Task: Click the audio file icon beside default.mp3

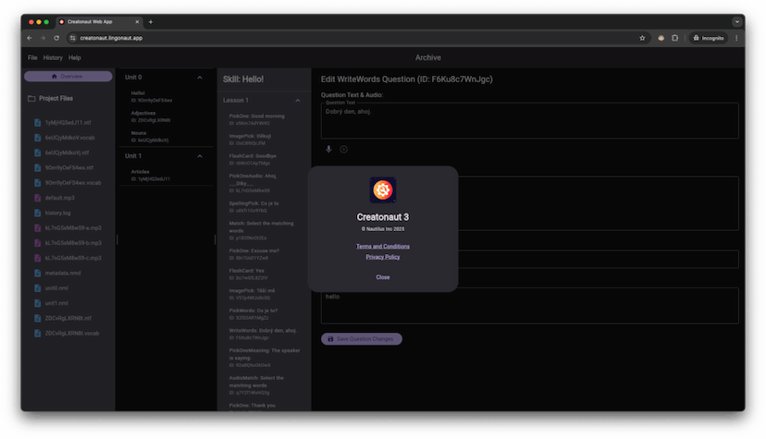Action: coord(38,198)
